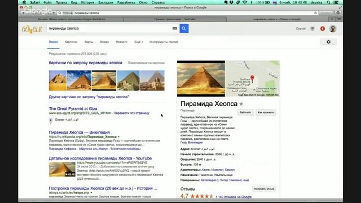Open the large pyramid photo in knowledge panel
This screenshot has height=203, width=361.
click(201, 78)
